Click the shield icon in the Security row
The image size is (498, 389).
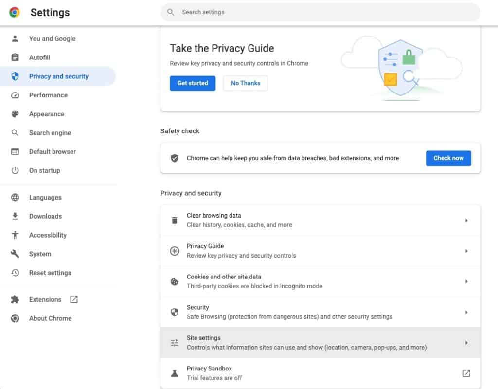pos(175,312)
